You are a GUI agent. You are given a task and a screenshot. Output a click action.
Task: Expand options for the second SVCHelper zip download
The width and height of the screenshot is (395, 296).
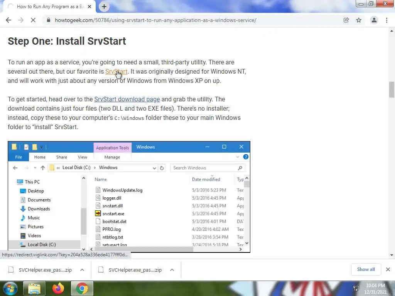[x=172, y=270]
